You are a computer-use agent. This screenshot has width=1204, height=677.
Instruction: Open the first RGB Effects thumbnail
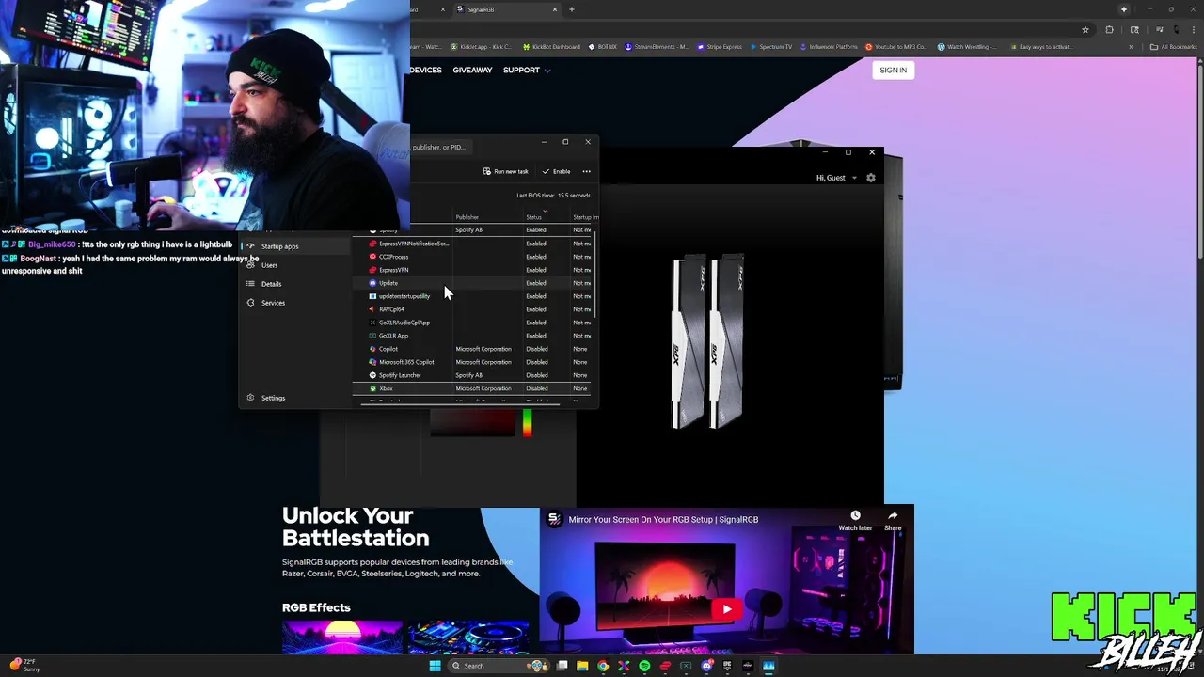pyautogui.click(x=342, y=637)
